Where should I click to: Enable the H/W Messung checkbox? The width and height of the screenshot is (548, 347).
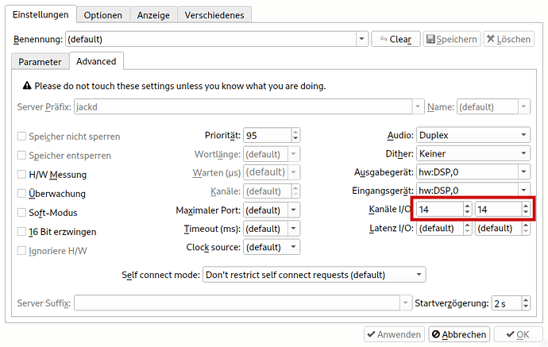[x=22, y=175]
